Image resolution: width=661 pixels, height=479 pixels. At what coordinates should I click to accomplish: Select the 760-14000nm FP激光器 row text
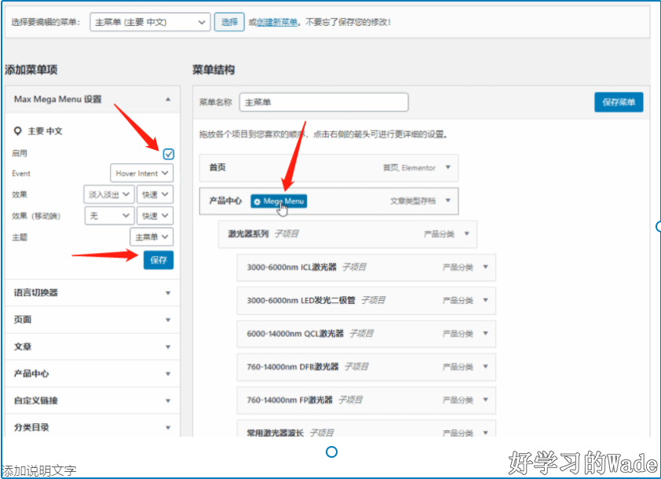point(290,400)
